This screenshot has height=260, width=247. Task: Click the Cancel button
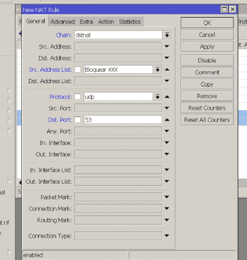[207, 35]
